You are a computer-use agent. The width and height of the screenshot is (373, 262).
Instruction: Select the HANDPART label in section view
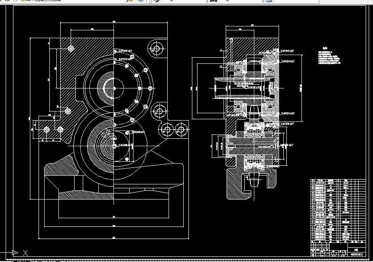287,145
